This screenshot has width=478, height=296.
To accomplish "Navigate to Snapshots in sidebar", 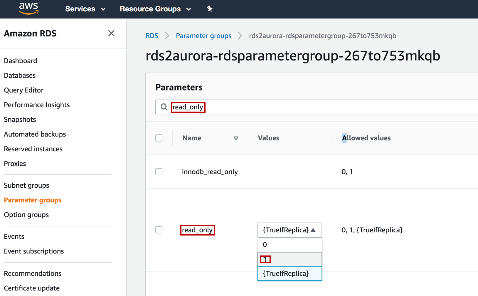I will [20, 120].
